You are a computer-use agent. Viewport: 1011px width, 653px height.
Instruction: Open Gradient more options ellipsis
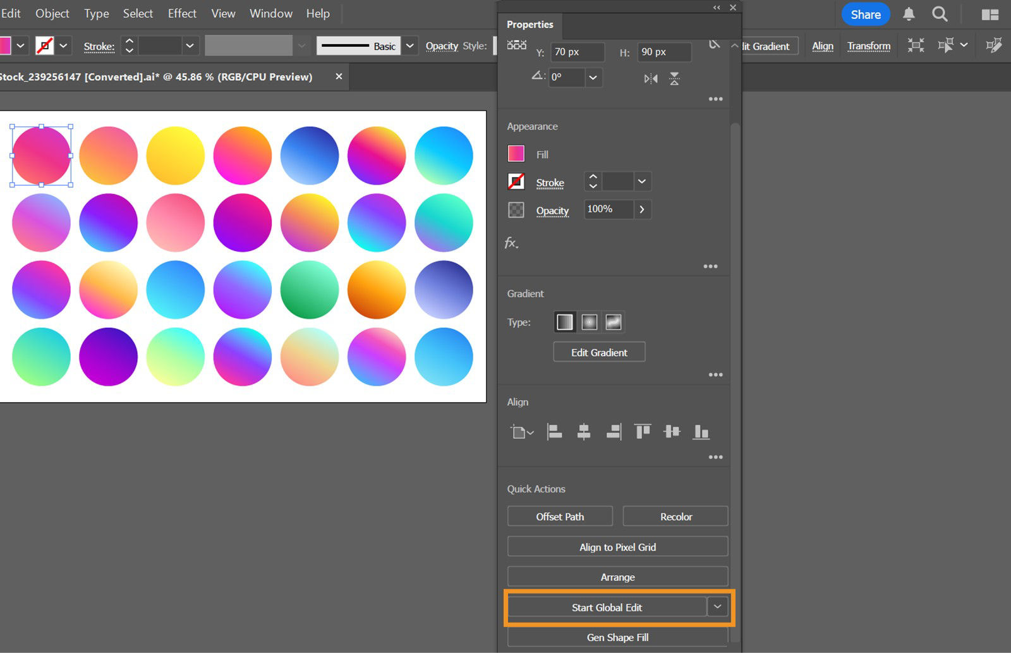(x=715, y=374)
